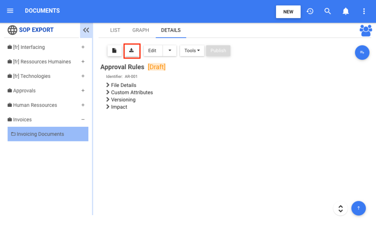
Task: Click the download file icon button
Action: click(132, 51)
